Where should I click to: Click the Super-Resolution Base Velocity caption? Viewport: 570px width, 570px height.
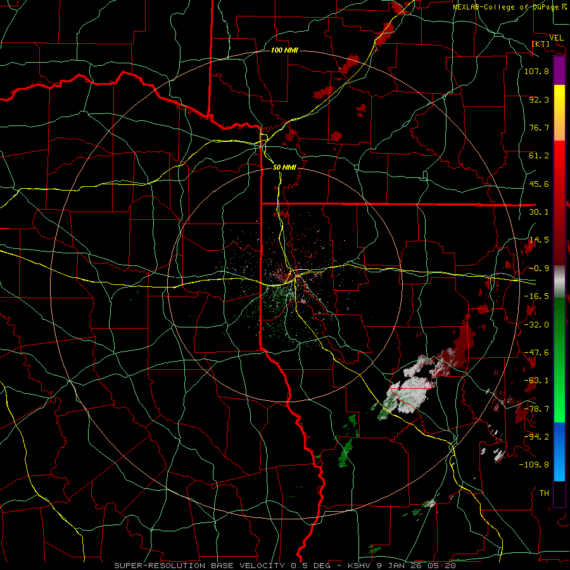pyautogui.click(x=284, y=566)
